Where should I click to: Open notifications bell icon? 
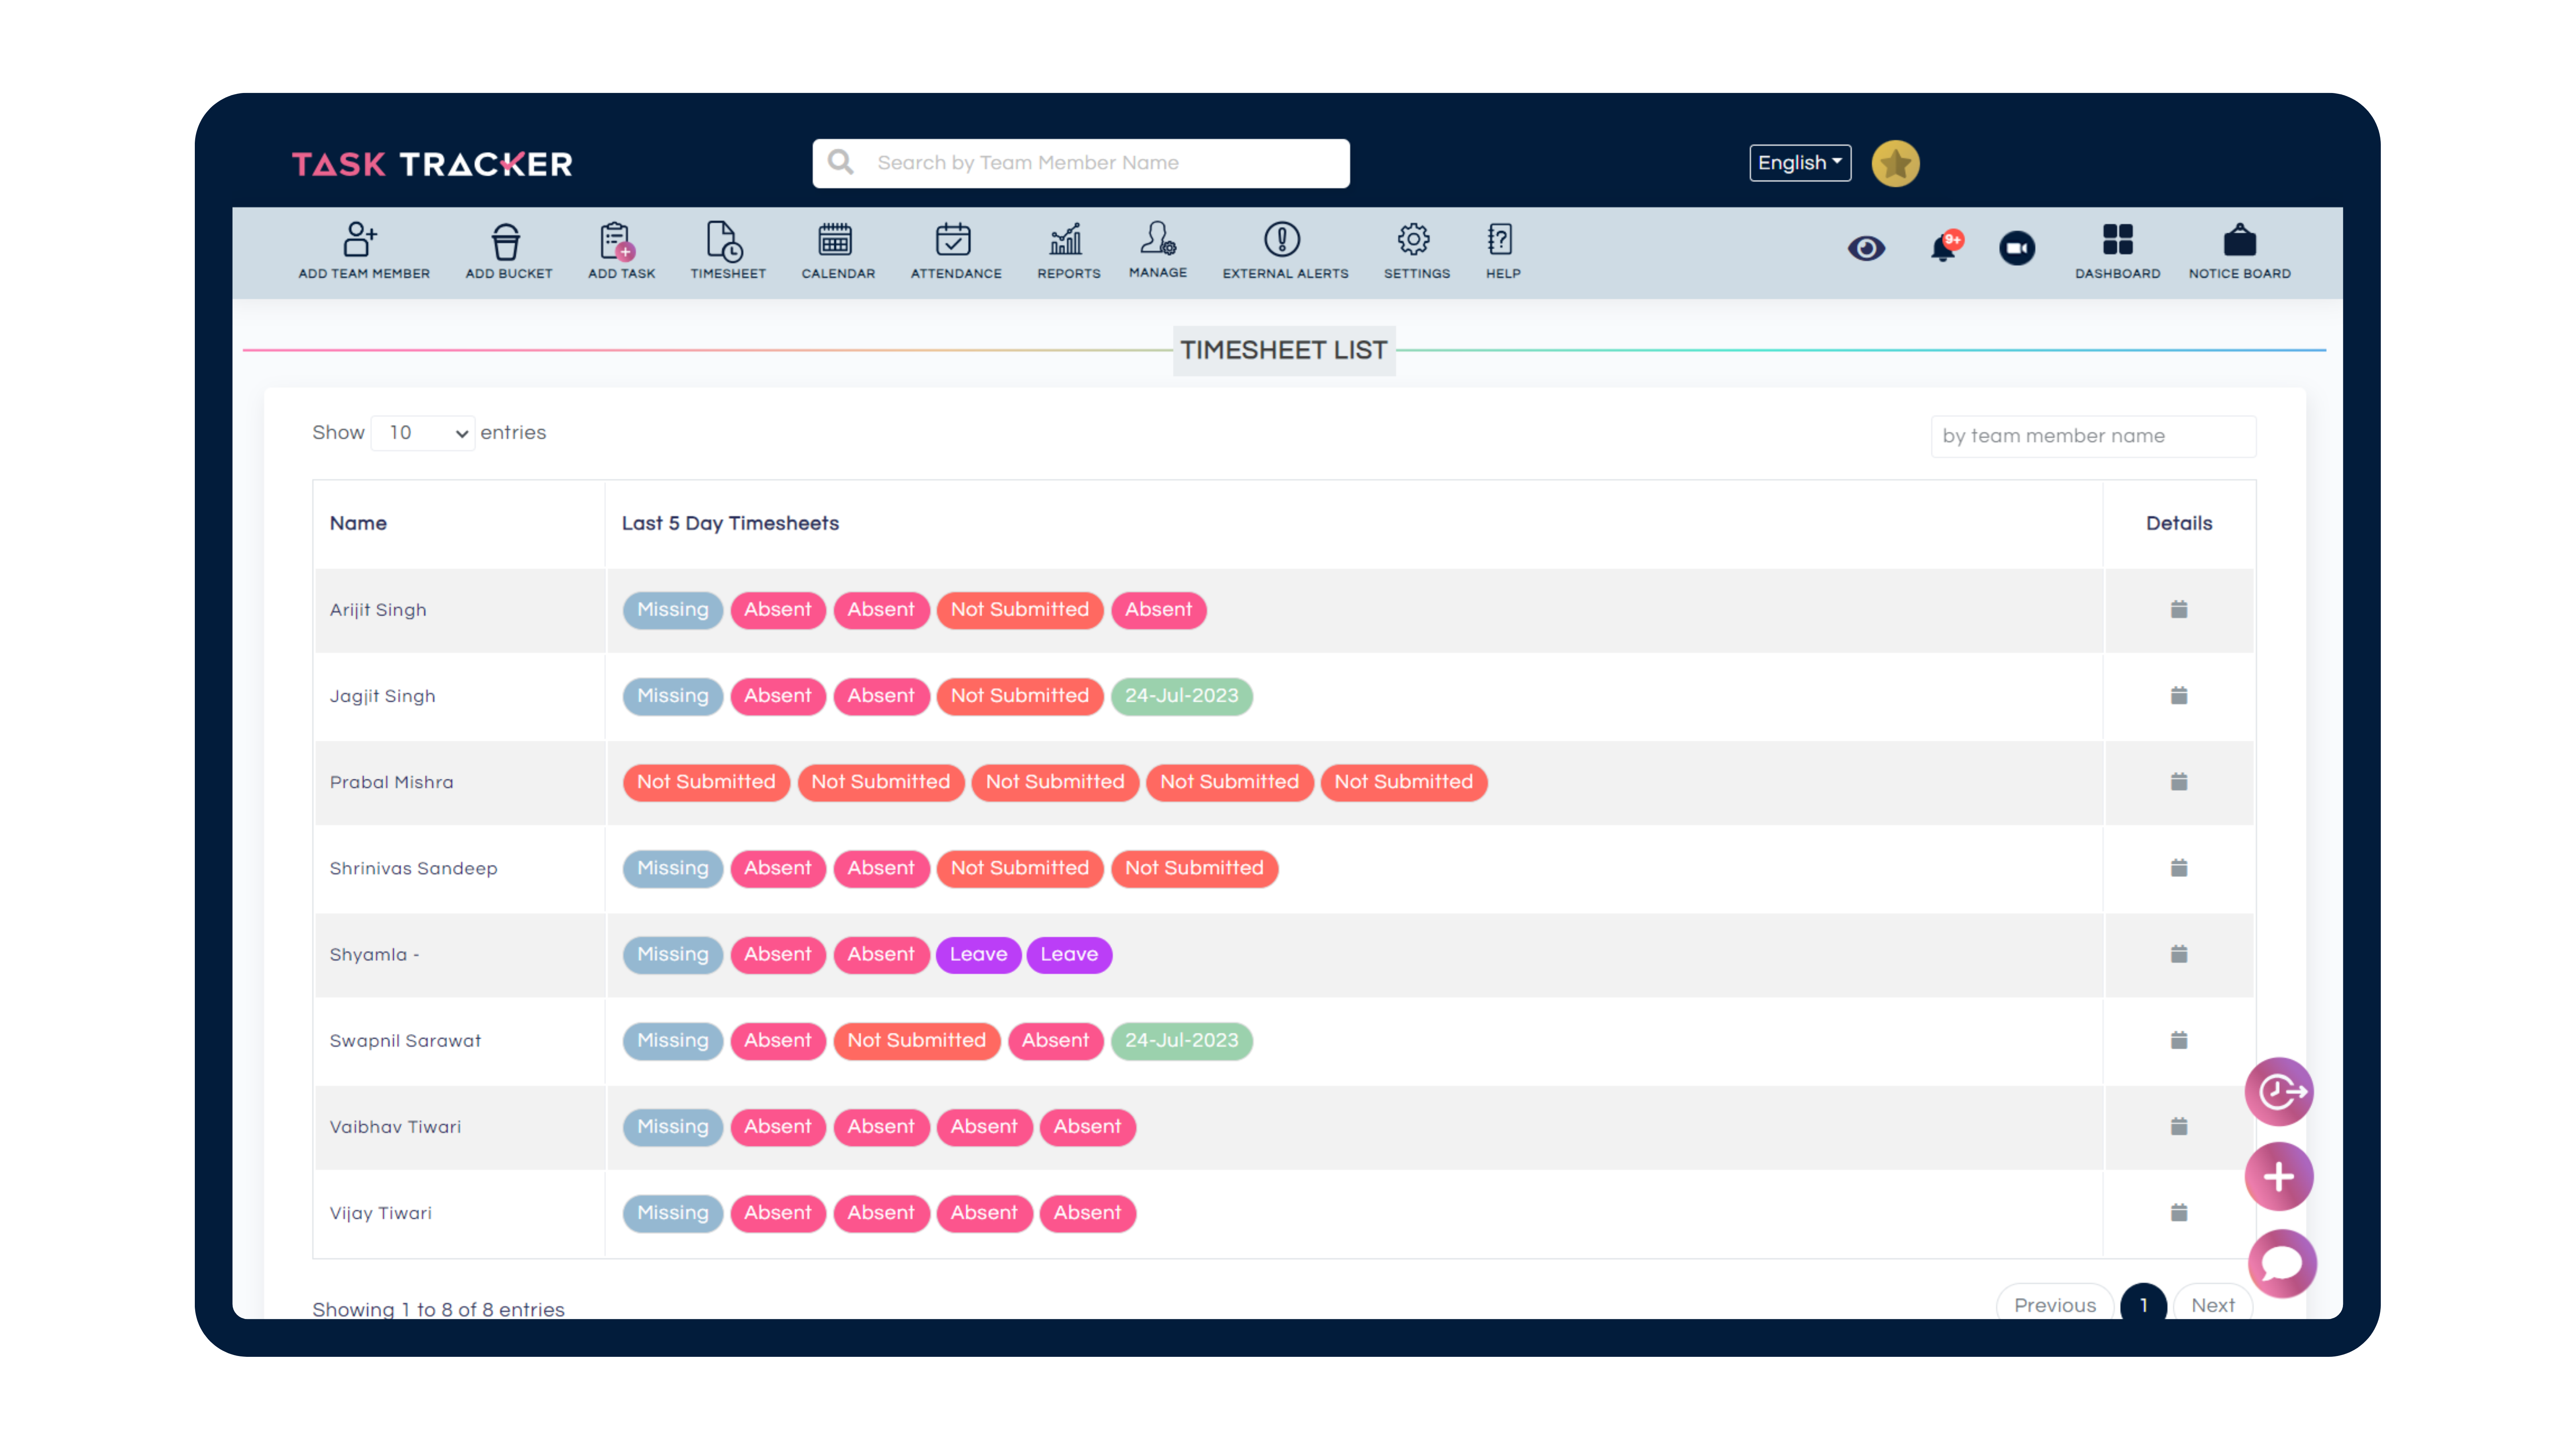tap(1942, 247)
